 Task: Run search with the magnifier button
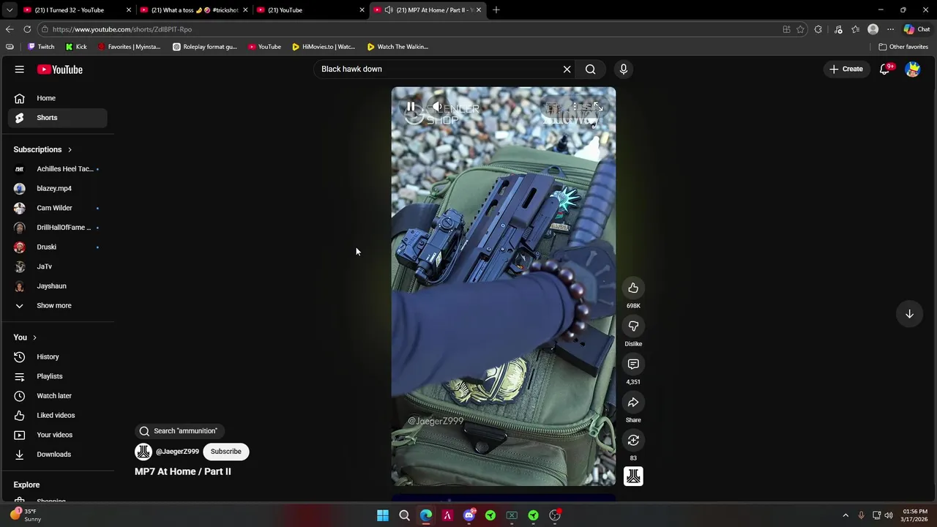tap(590, 69)
